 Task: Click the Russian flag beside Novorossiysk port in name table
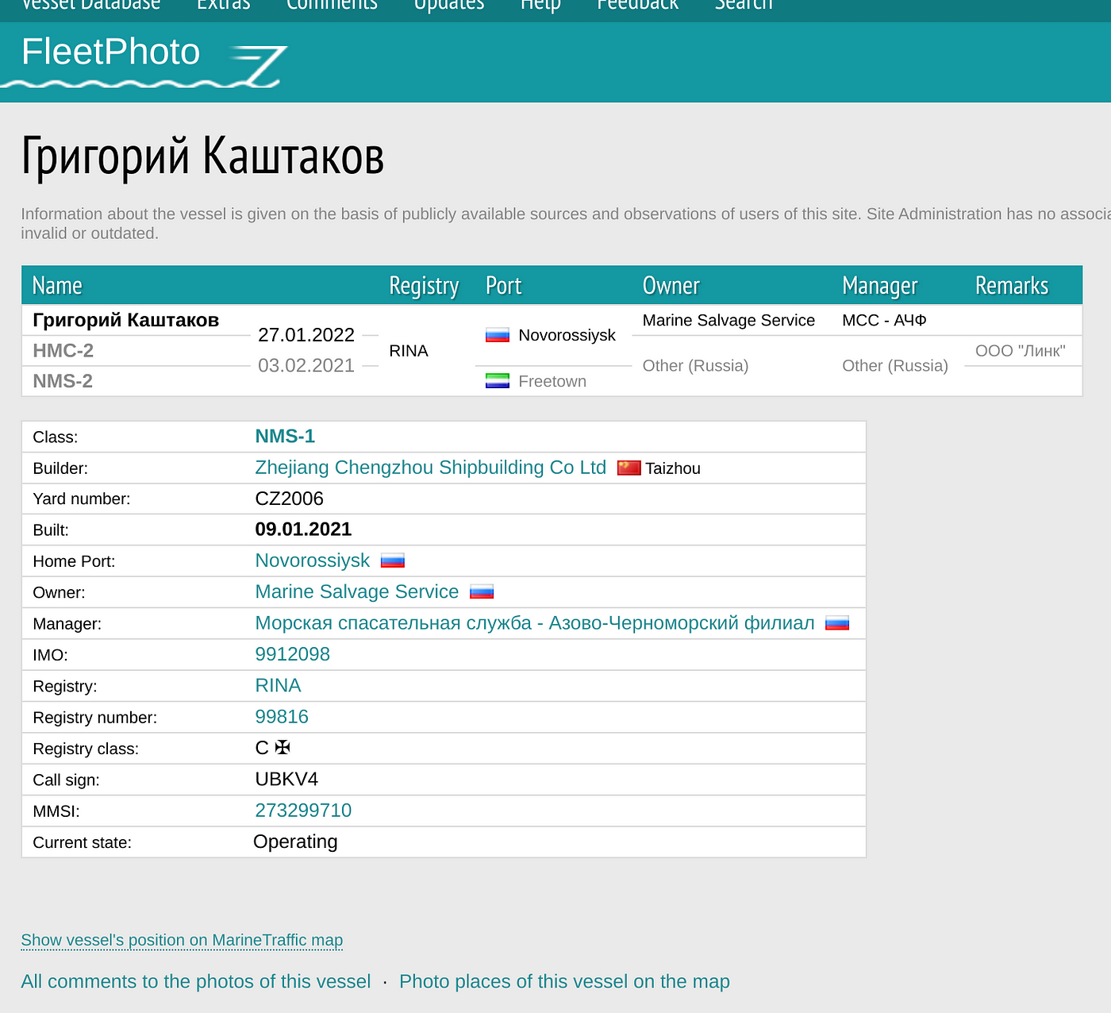tap(498, 335)
